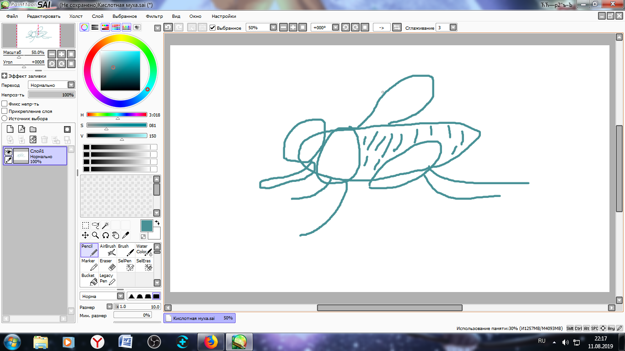Enable Фикс непр-ть checkbox
The image size is (625, 351).
(x=5, y=104)
